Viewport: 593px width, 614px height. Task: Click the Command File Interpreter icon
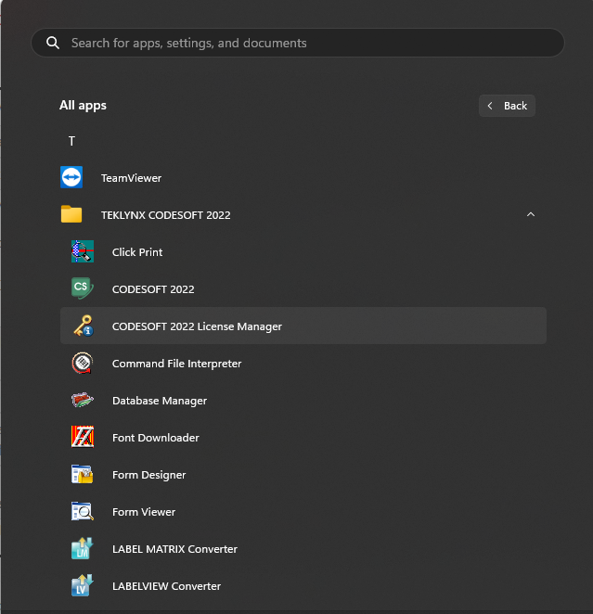coord(83,363)
